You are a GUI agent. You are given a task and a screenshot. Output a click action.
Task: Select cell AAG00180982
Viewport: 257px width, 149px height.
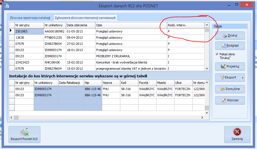(55, 31)
